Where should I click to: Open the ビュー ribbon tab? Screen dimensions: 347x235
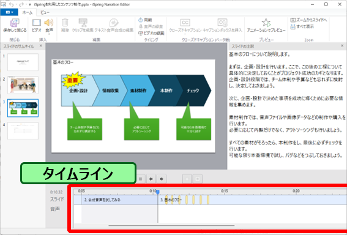[x=45, y=12]
